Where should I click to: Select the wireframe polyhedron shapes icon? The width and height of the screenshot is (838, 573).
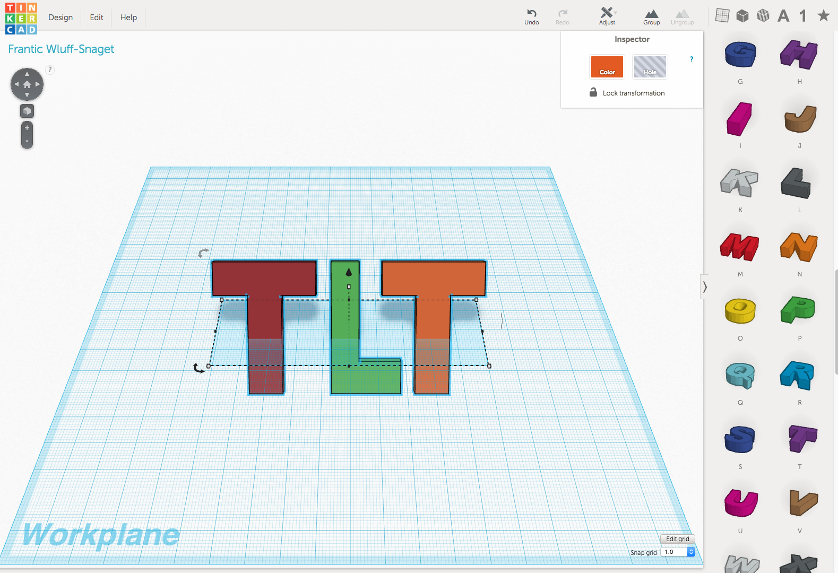pyautogui.click(x=763, y=16)
